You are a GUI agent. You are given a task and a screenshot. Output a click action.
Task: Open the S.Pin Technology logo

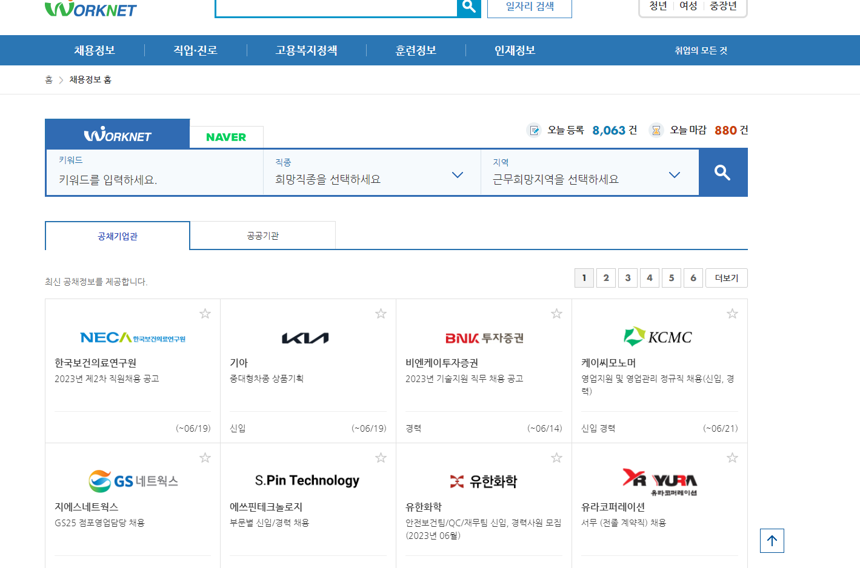(307, 480)
